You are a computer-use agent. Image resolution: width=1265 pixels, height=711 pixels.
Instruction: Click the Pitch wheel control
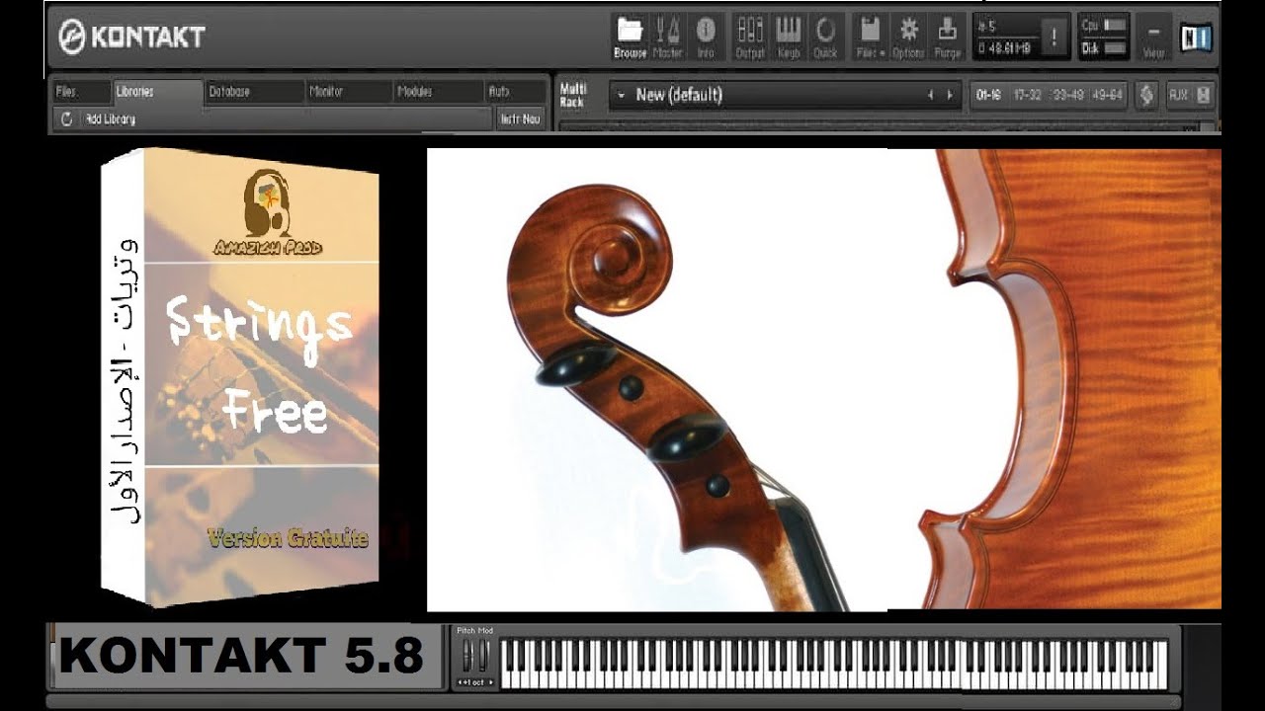[467, 656]
